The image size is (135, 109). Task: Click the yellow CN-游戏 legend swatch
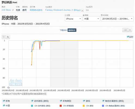tap(84, 106)
